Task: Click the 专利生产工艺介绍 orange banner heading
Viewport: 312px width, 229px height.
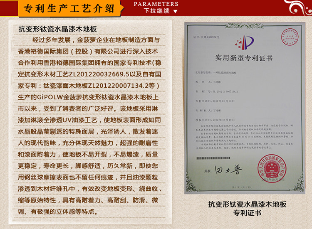Action: [x=69, y=9]
